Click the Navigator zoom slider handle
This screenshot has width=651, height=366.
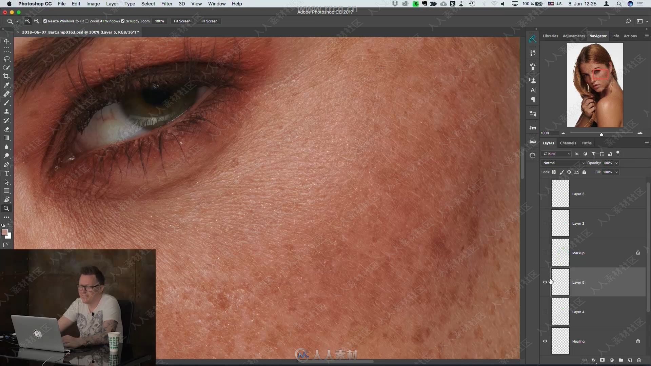(x=601, y=134)
